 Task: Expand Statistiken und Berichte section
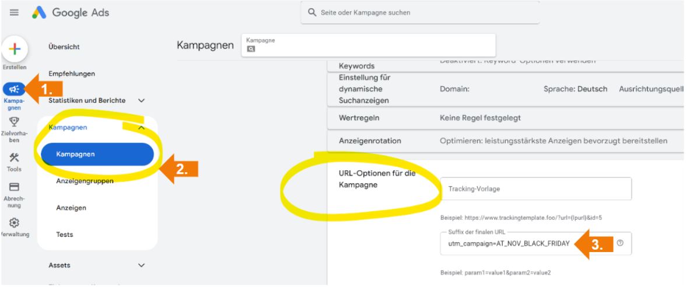point(141,100)
